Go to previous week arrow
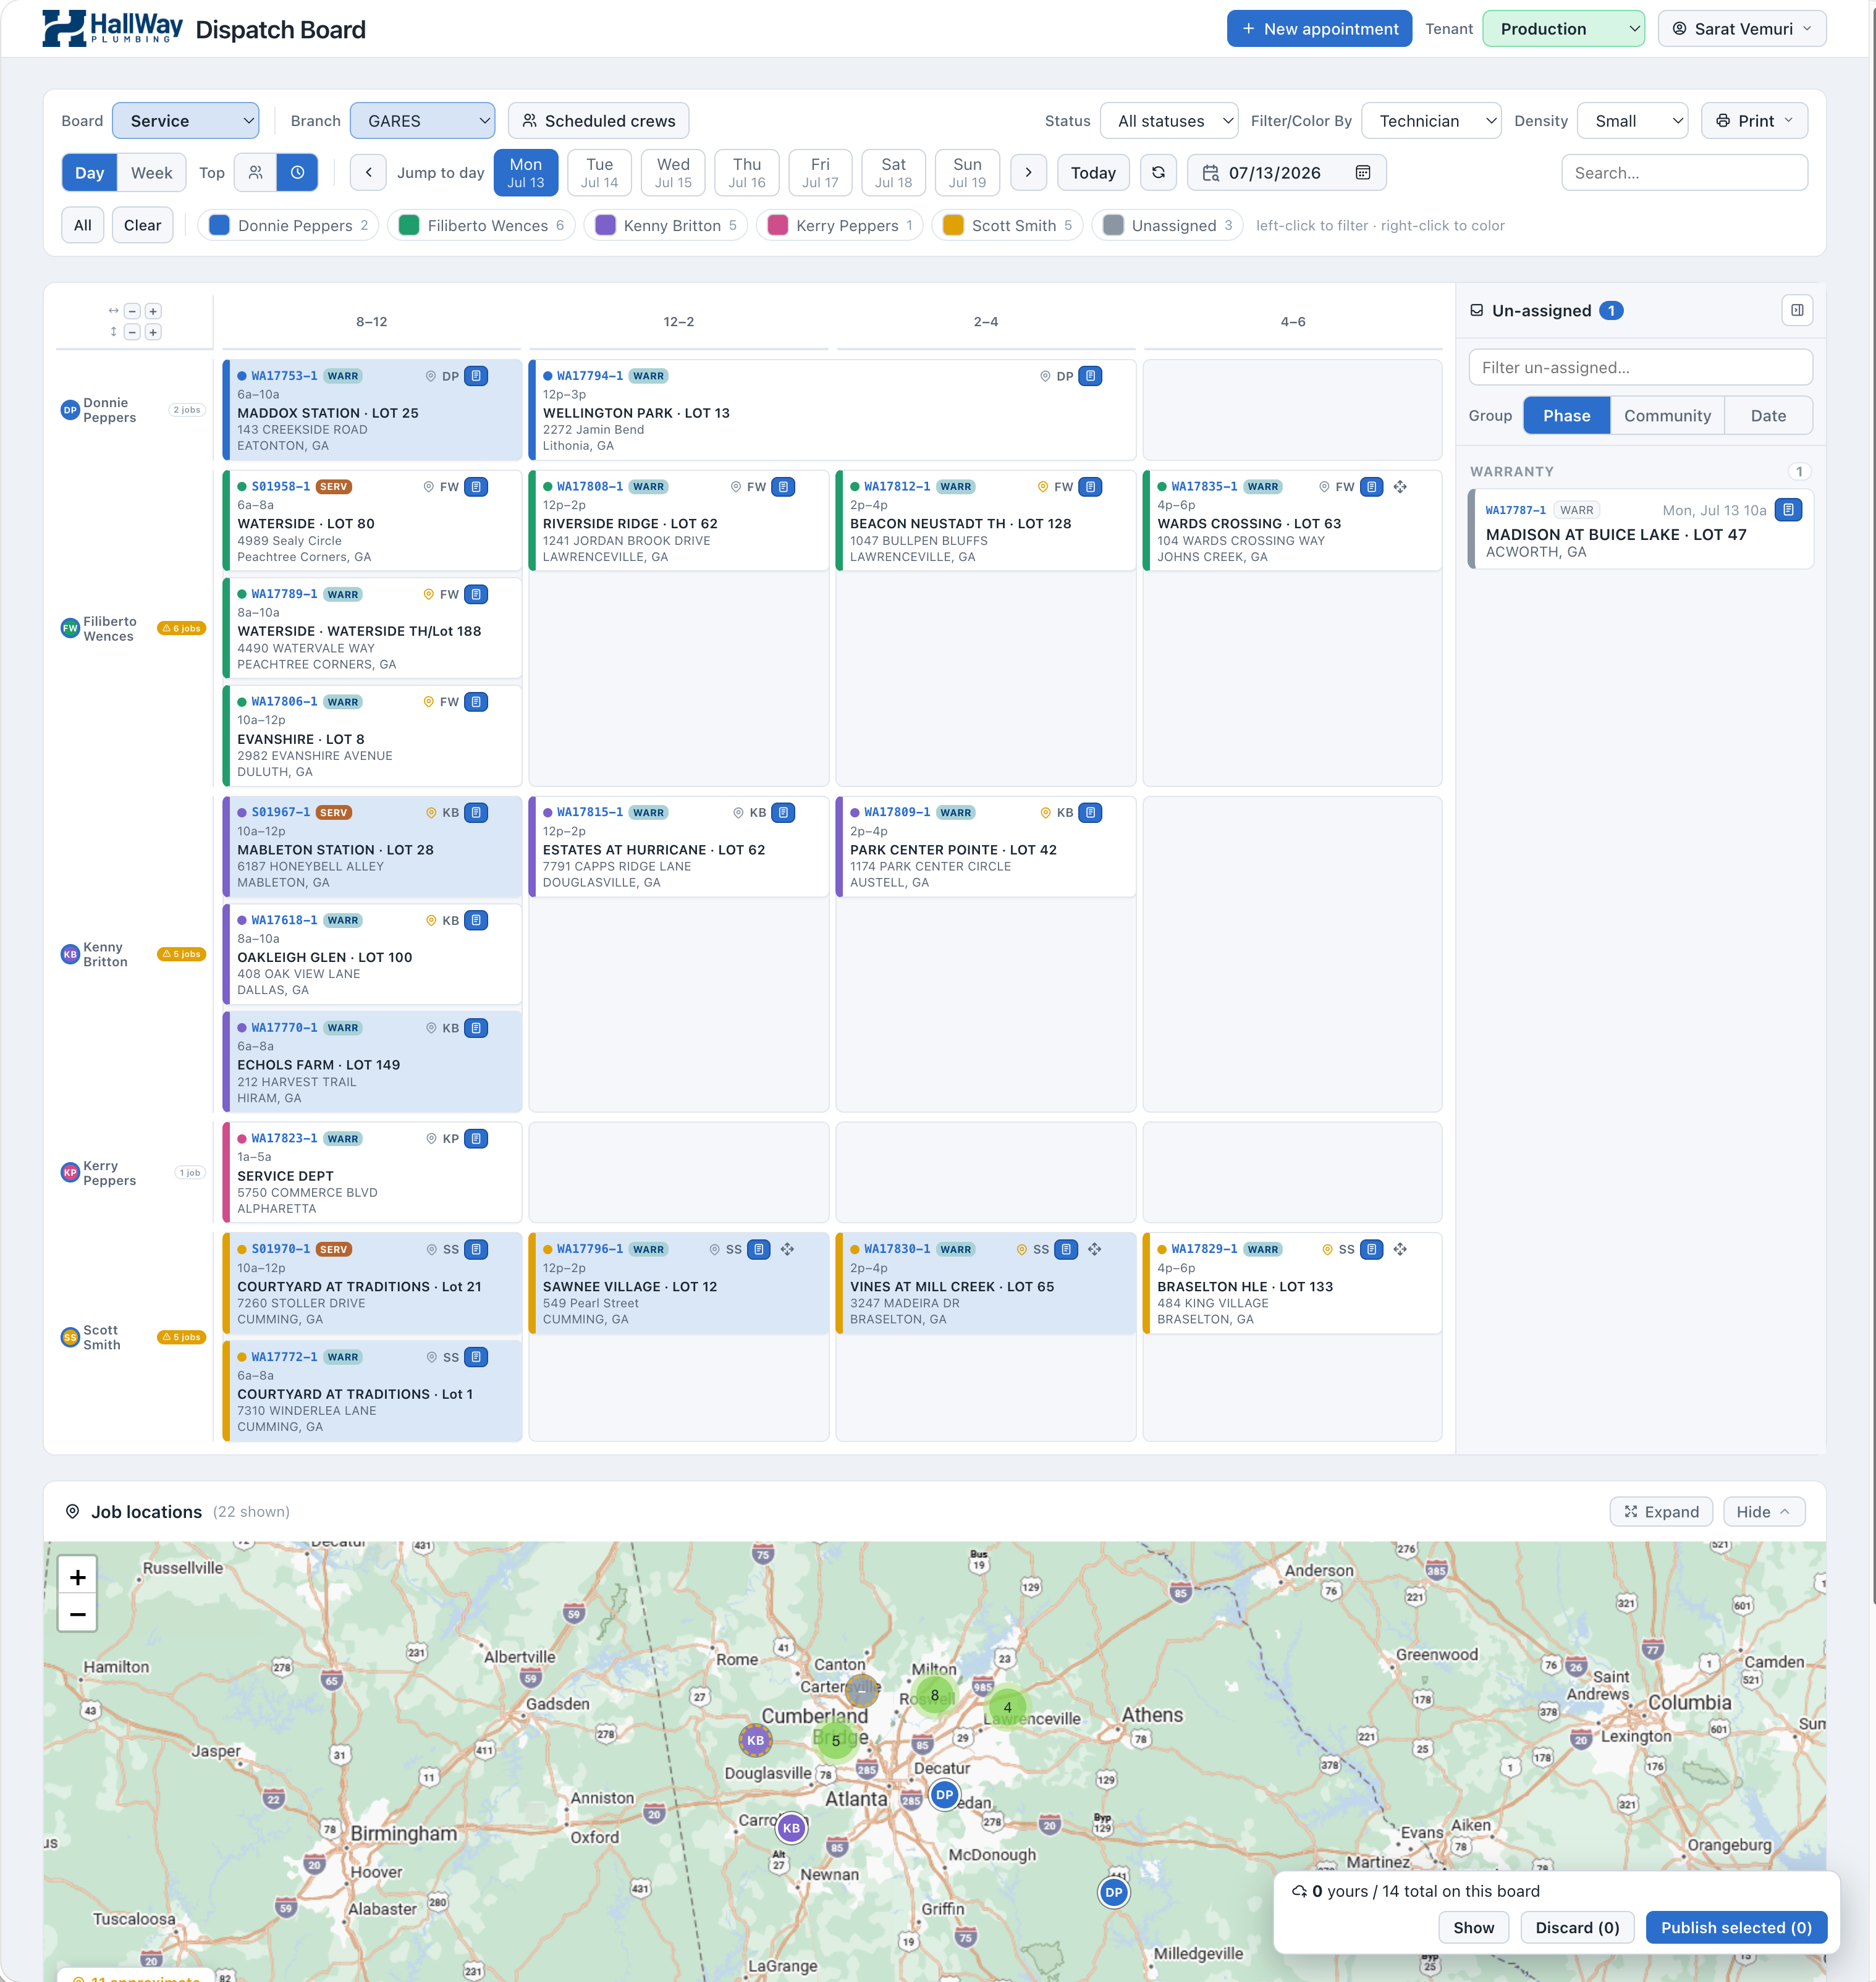Screen dimensions: 1876x1982 pos(368,172)
